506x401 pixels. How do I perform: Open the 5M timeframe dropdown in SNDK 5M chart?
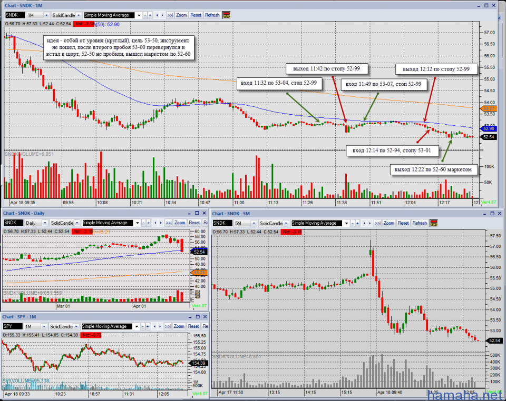[x=254, y=223]
